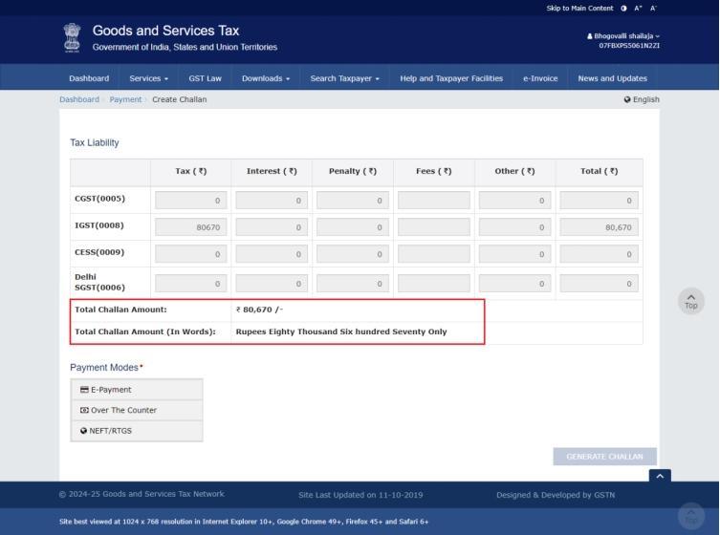The height and width of the screenshot is (535, 720).
Task: Click the total amount ₹ 80,670 /-
Action: point(259,310)
